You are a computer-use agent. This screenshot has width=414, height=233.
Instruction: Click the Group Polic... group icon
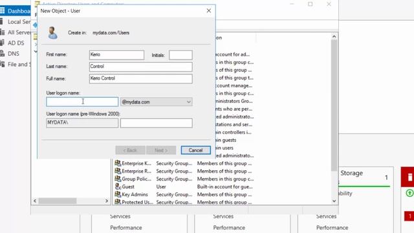pyautogui.click(x=118, y=179)
